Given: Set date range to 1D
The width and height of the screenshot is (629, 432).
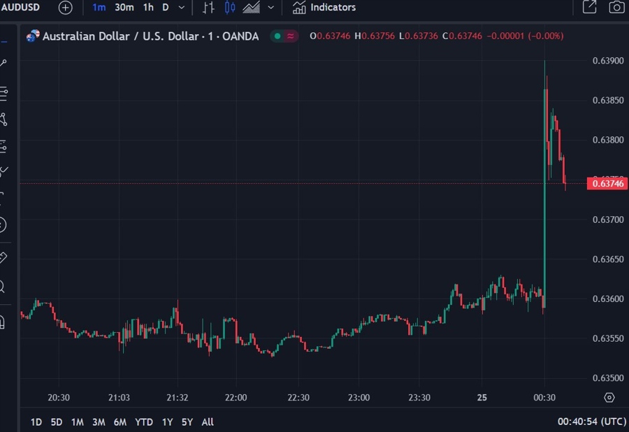Looking at the screenshot, I should [x=36, y=422].
